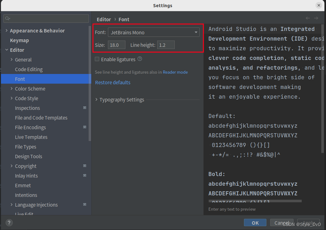Screen dimensions: 326x230
Task: Open the Help question mark button
Action: click(9, 223)
